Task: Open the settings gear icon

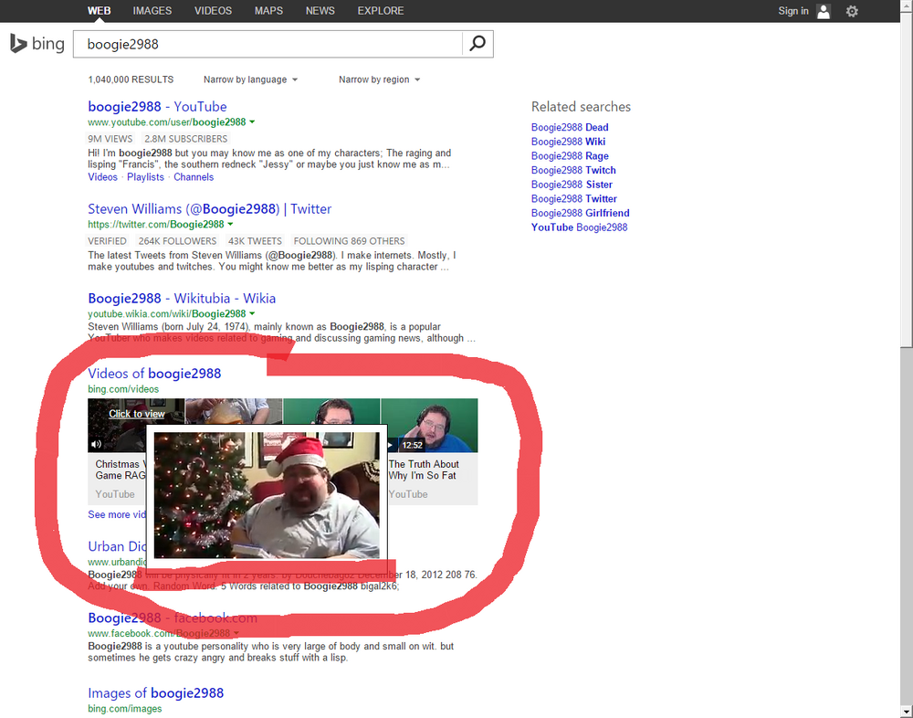Action: click(x=852, y=11)
